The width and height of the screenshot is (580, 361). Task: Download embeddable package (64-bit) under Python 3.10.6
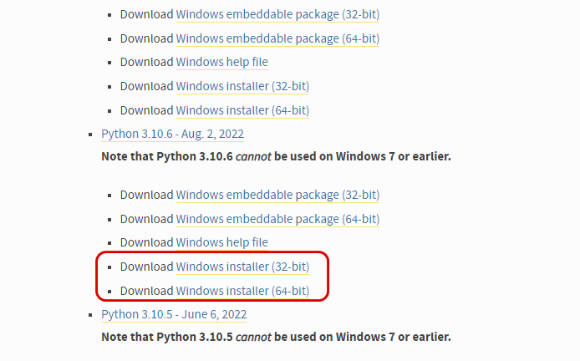(x=277, y=219)
